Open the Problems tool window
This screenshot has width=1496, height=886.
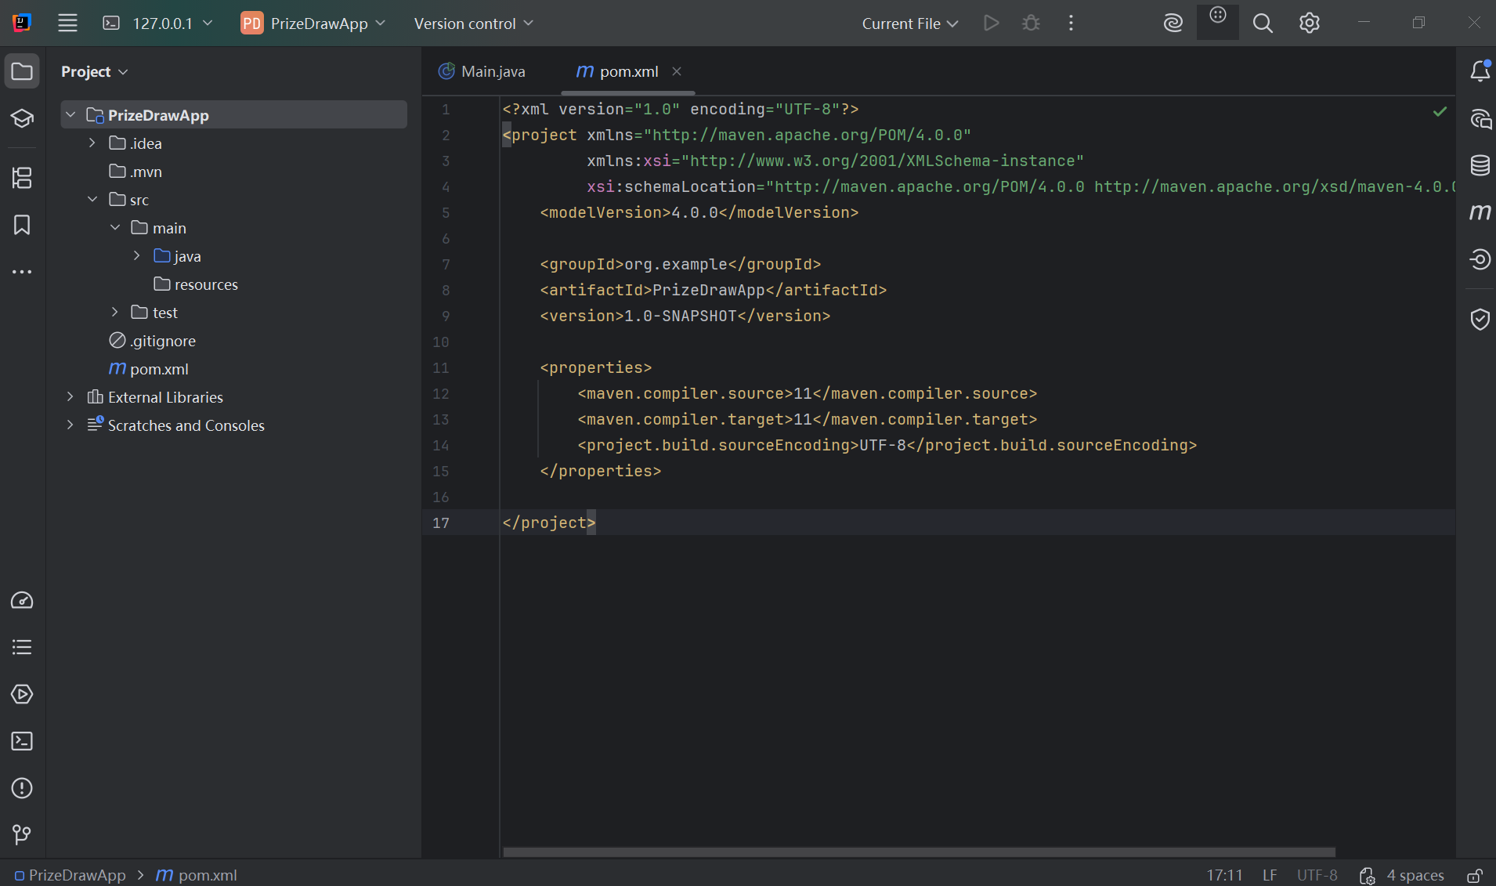[x=22, y=788]
